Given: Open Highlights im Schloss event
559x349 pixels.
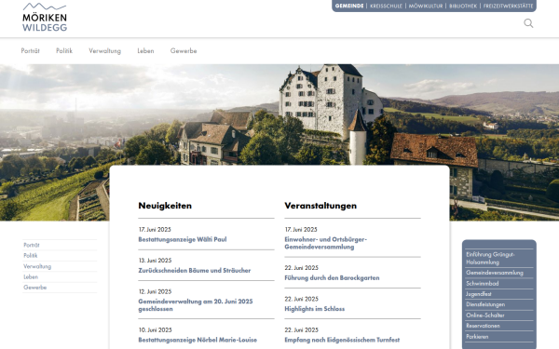Looking at the screenshot, I should (315, 309).
